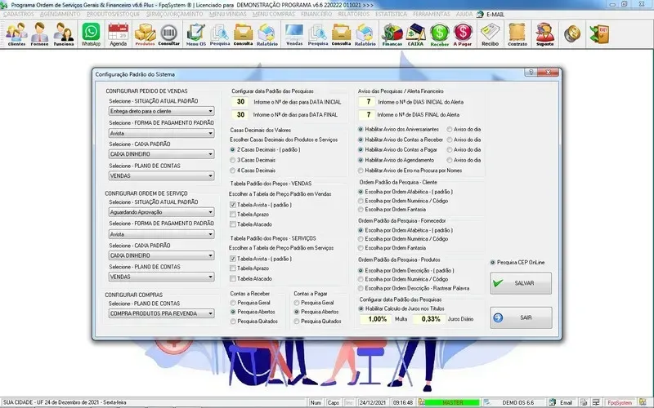
Task: Enable Habilitar Aviso dos Aniversariantes
Action: tap(361, 129)
